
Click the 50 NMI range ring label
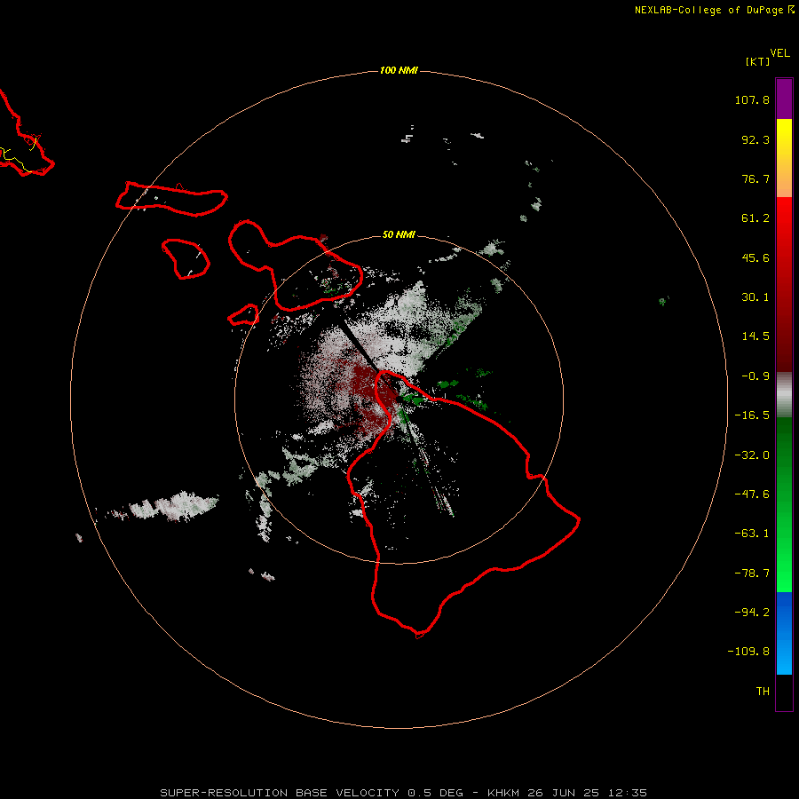click(399, 234)
